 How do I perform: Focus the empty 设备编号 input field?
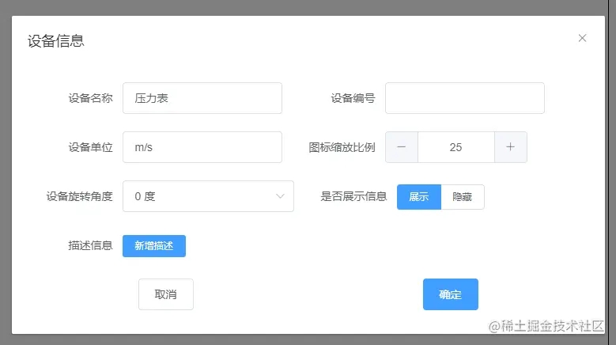[x=465, y=98]
